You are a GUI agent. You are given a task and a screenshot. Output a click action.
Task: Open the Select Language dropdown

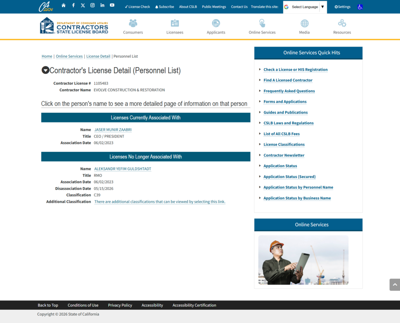(x=305, y=7)
